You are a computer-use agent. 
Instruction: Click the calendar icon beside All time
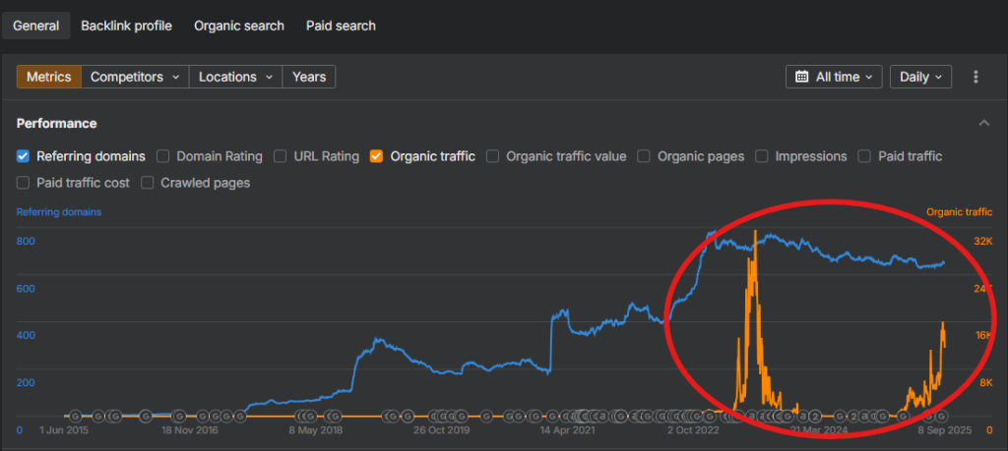point(801,77)
